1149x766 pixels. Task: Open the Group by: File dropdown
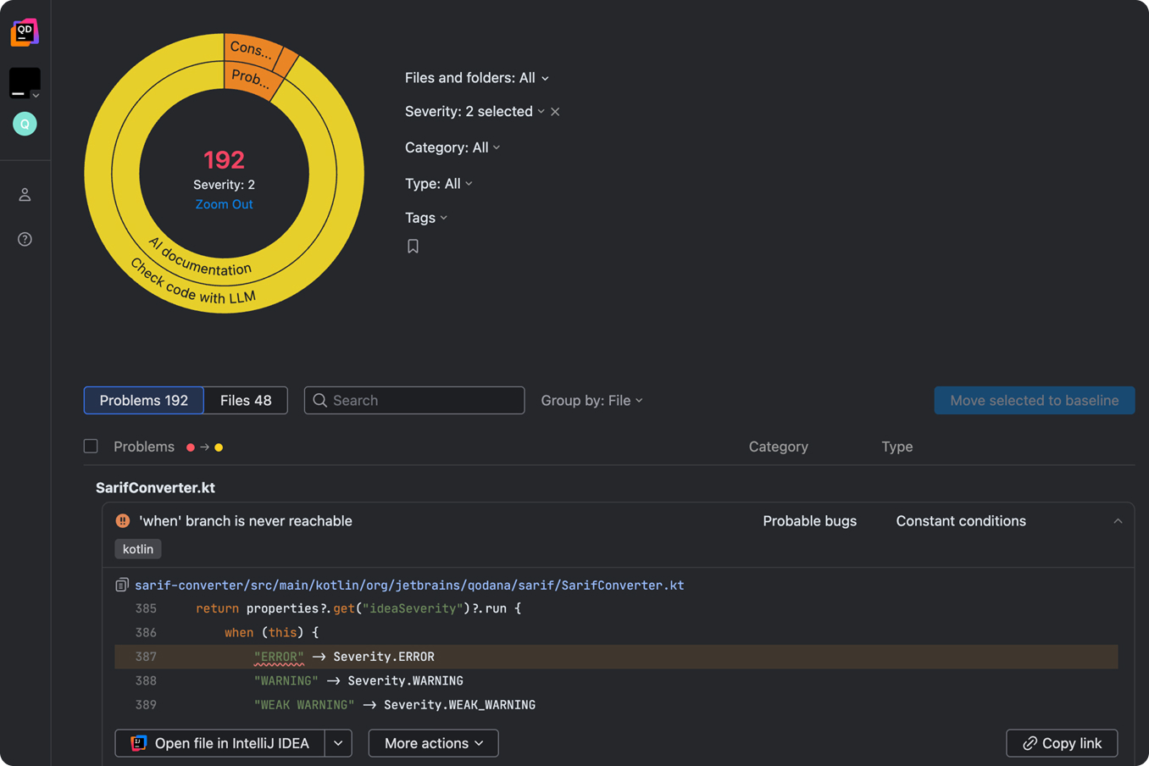[591, 401]
